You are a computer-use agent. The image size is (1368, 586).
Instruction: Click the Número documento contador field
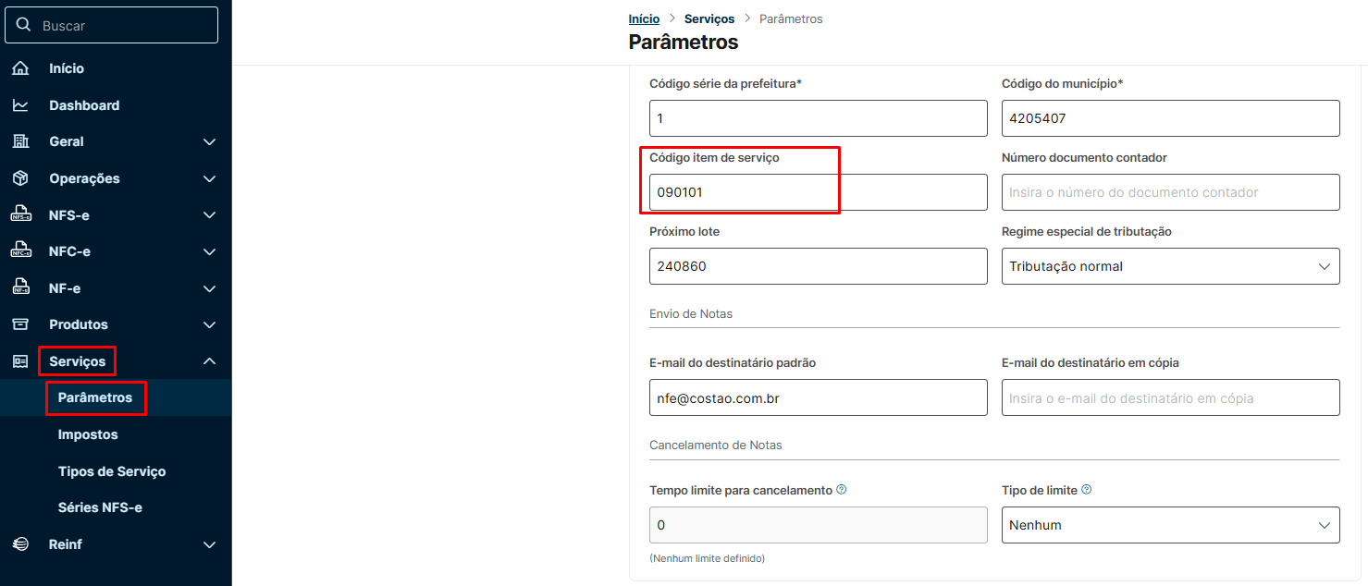point(1170,192)
